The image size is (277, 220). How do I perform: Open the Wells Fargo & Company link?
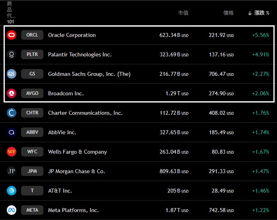tap(77, 152)
